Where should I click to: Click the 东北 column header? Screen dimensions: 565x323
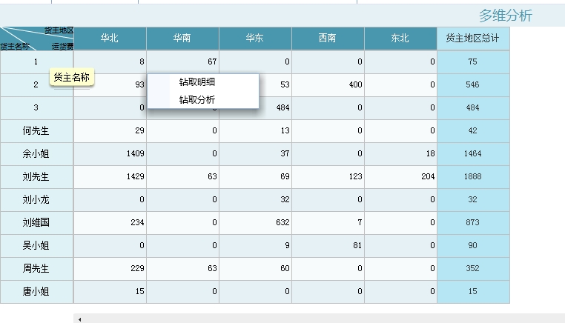point(400,39)
